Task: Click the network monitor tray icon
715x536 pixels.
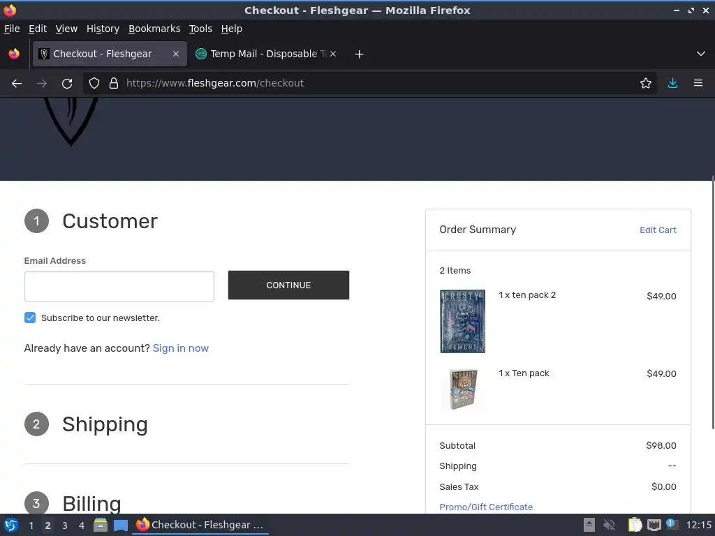Action: pyautogui.click(x=654, y=525)
